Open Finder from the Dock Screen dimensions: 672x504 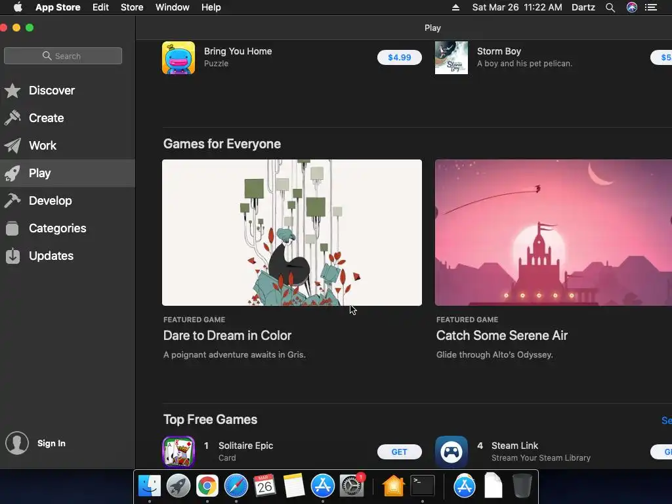[150, 486]
